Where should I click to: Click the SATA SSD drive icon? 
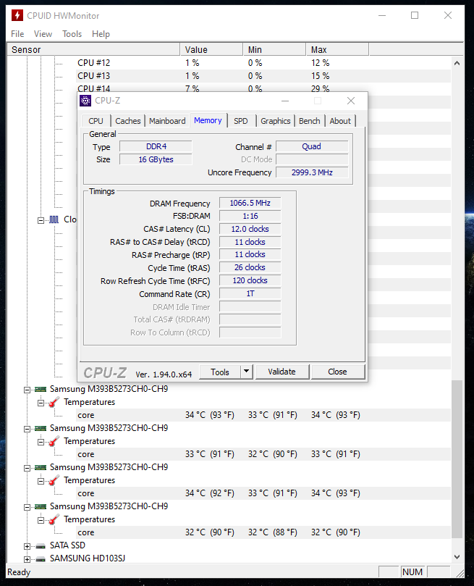point(41,546)
